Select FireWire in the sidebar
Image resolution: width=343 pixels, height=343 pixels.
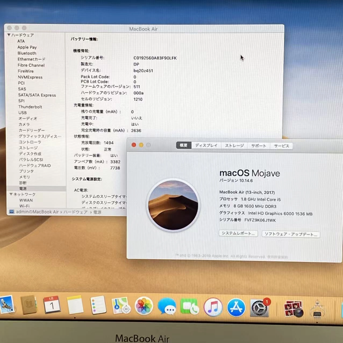pyautogui.click(x=26, y=71)
